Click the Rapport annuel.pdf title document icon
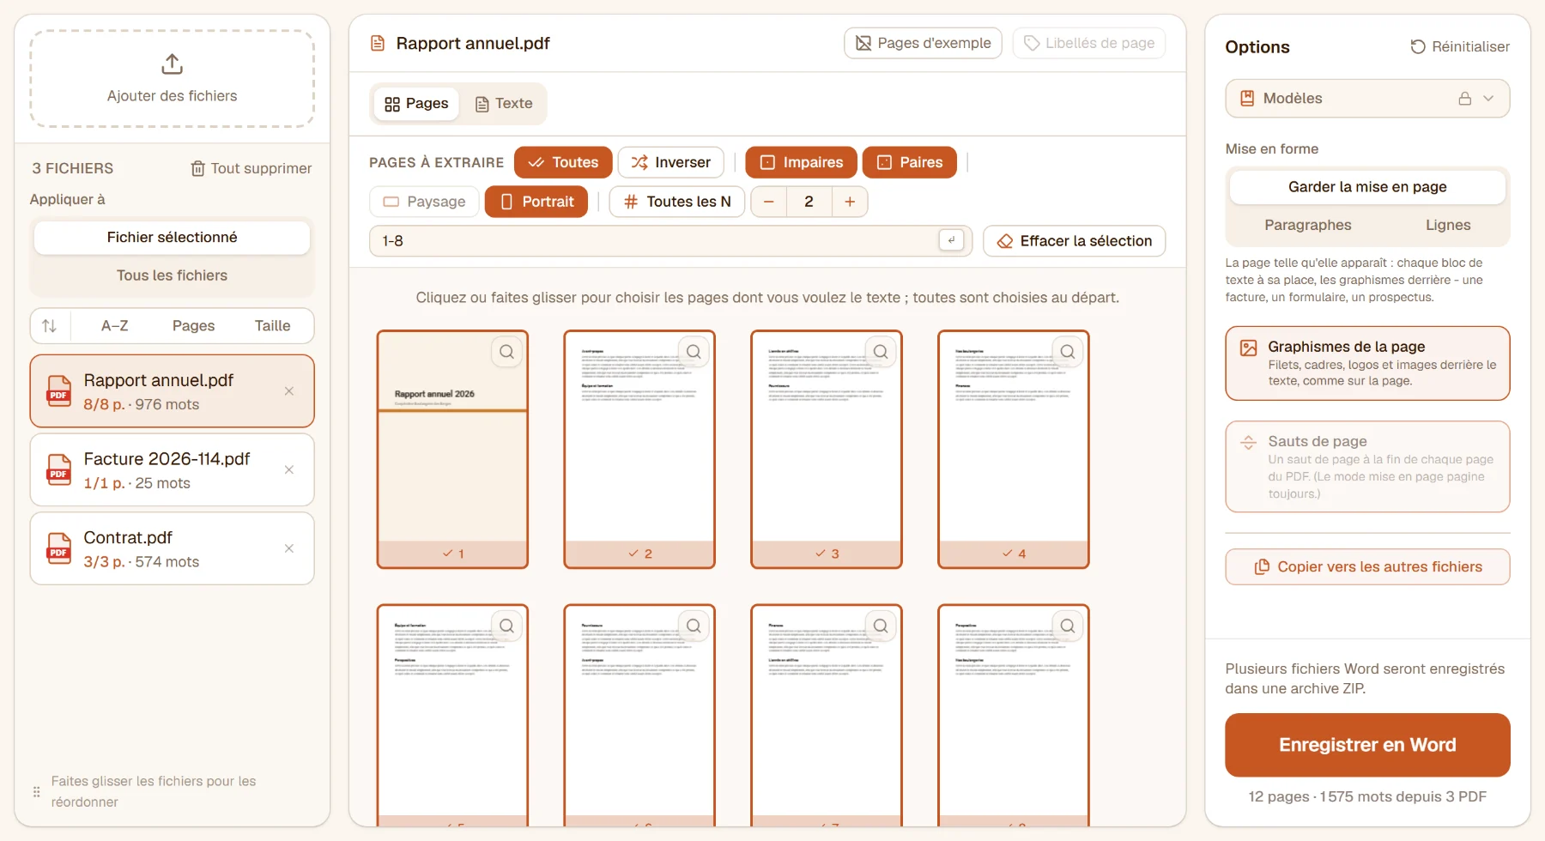The image size is (1545, 841). pos(377,43)
